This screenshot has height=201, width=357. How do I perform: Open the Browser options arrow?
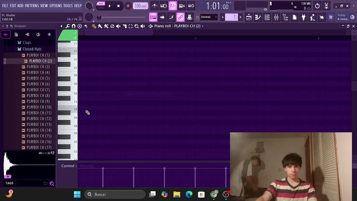[3, 26]
